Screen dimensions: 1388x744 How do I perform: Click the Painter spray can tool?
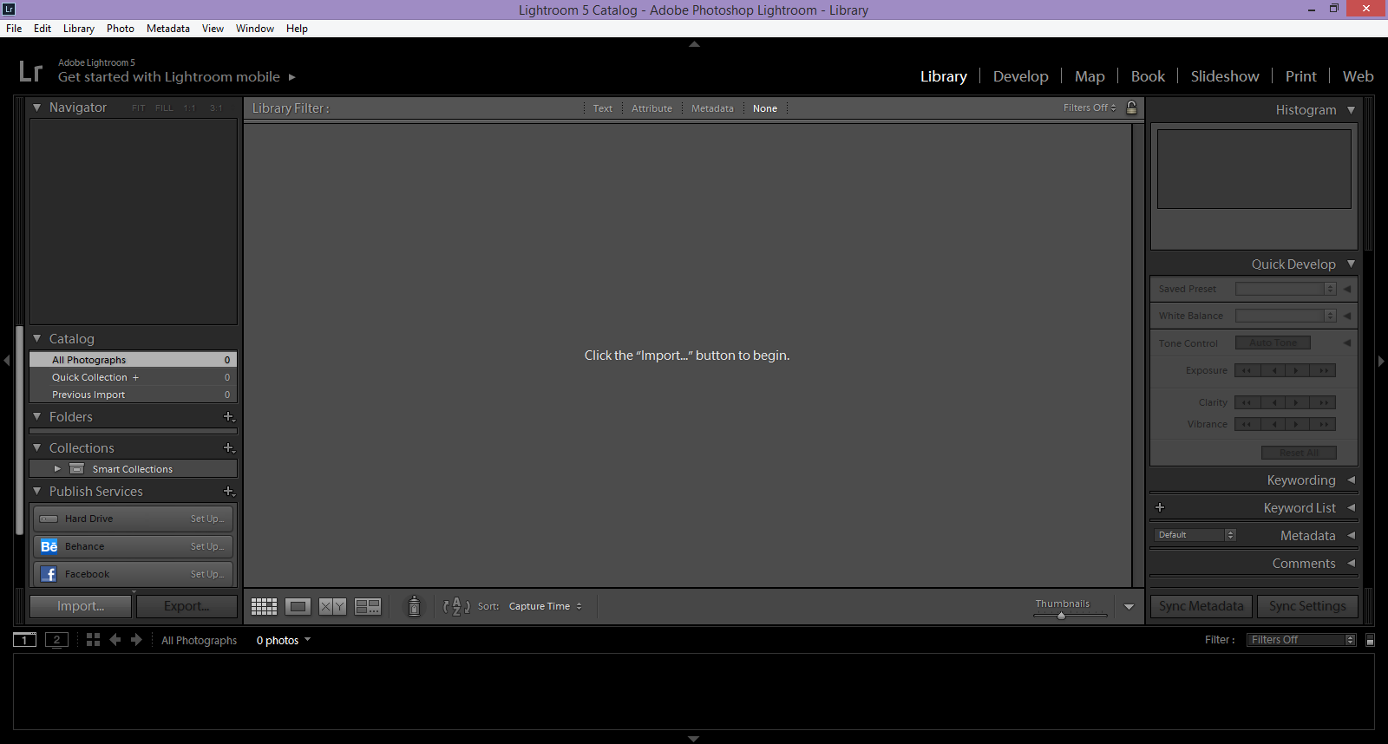point(414,606)
